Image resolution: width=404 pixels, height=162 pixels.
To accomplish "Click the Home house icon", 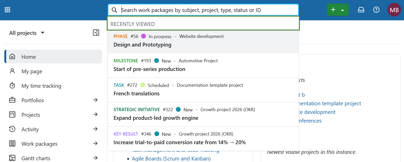I will pos(12,56).
